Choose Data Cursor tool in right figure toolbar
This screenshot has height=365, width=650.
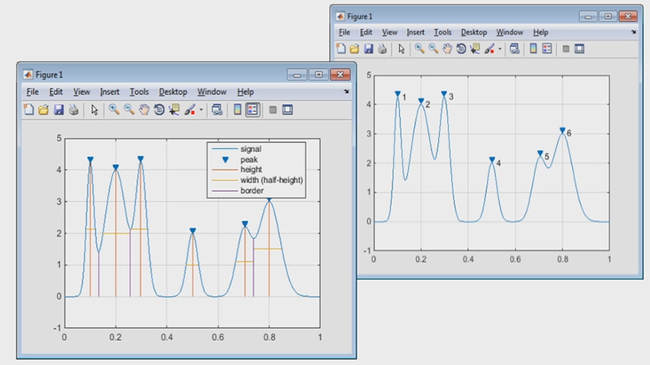click(475, 49)
